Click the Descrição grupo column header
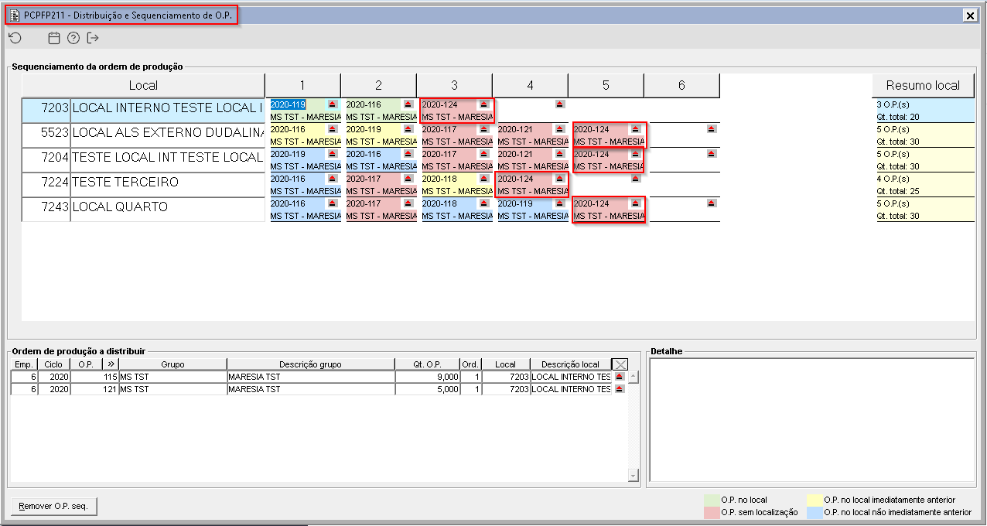987x526 pixels. point(310,364)
